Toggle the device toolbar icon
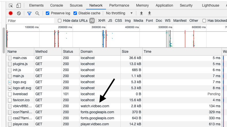This screenshot has width=227, height=127. click(18, 5)
